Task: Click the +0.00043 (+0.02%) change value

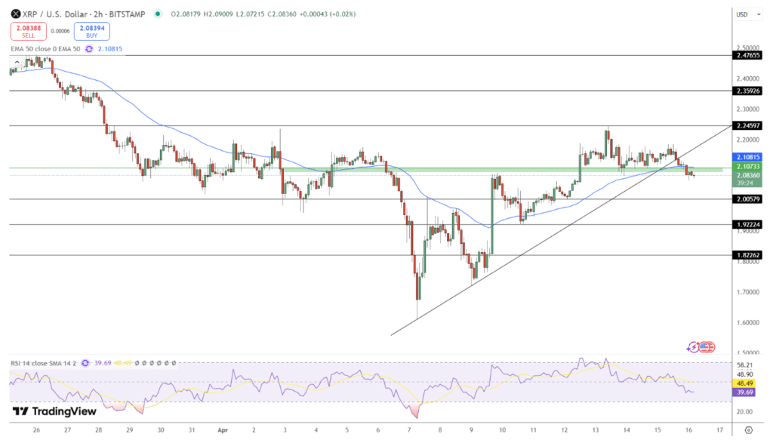Action: coord(327,14)
